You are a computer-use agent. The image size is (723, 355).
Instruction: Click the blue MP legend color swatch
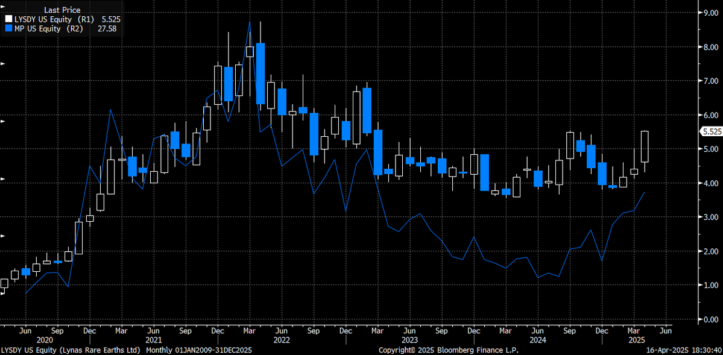8,28
